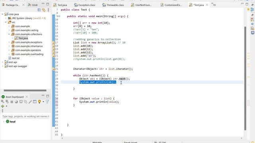The height and width of the screenshot is (143, 255).
Task: Expand the com.example.overloading package
Action: (x=9, y=54)
